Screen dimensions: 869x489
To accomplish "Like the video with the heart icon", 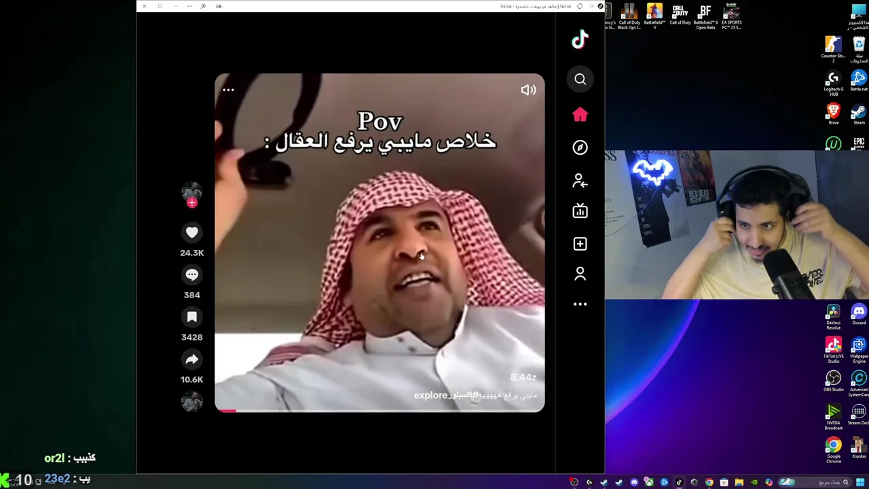I will [x=191, y=233].
